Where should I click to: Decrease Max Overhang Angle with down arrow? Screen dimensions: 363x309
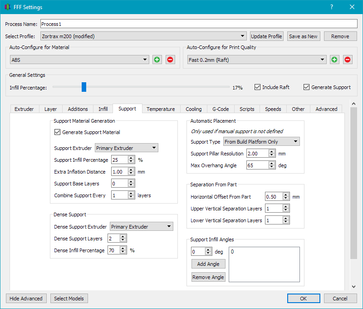click(272, 167)
